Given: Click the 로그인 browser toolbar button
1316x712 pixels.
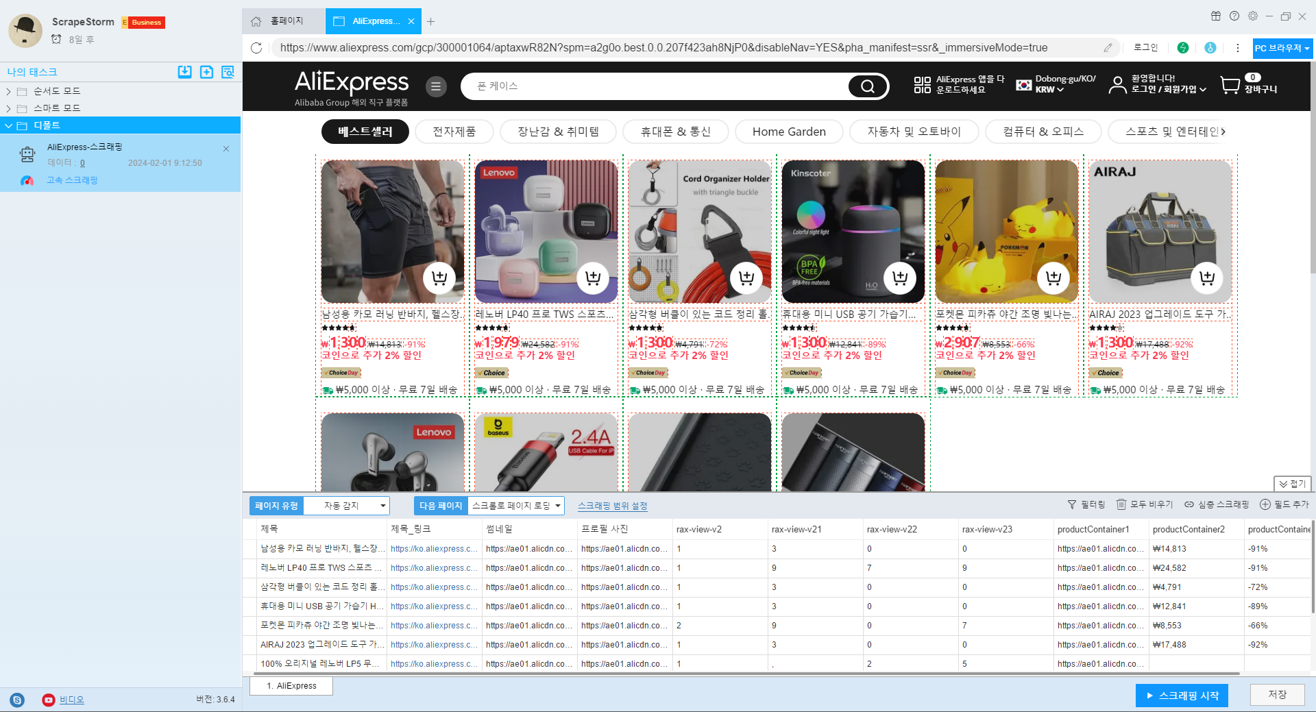Looking at the screenshot, I should click(x=1145, y=47).
